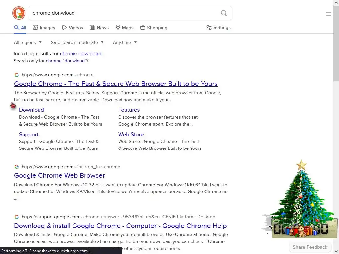Image resolution: width=339 pixels, height=254 pixels.
Task: Open the Web Store sitelink
Action: [131, 134]
